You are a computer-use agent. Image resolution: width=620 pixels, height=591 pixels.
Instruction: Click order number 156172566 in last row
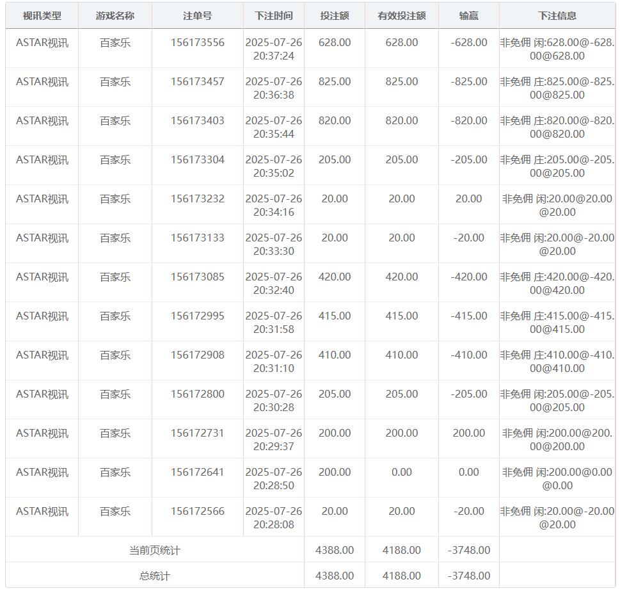click(197, 511)
